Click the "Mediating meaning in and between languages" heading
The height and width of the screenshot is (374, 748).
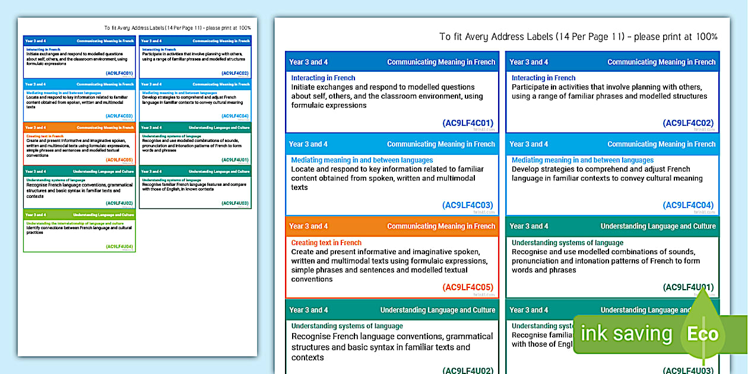[x=362, y=160]
